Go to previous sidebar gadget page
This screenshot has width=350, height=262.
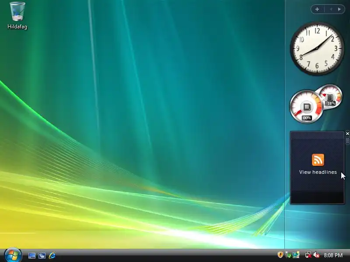click(x=331, y=9)
